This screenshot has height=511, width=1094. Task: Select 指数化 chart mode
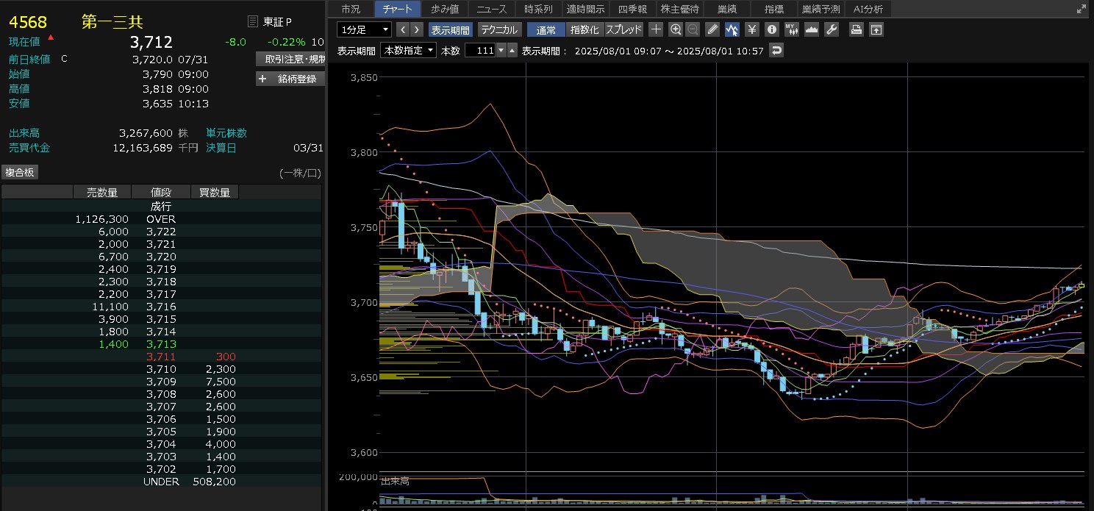[x=585, y=30]
